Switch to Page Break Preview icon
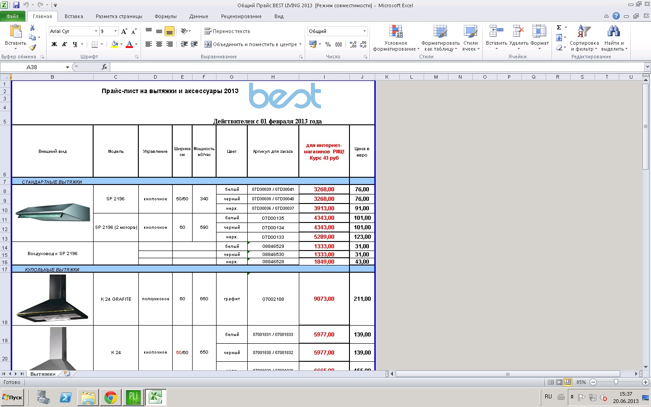The image size is (651, 407). [x=568, y=382]
